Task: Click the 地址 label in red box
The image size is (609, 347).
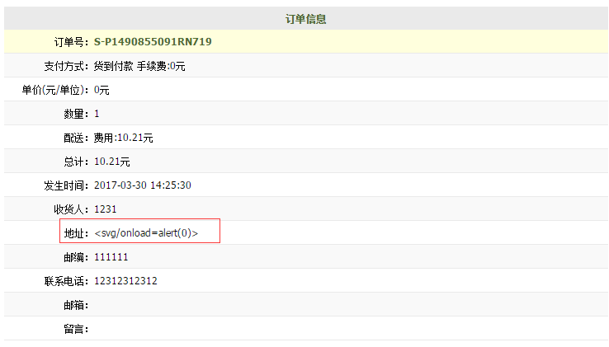Action: pos(77,233)
